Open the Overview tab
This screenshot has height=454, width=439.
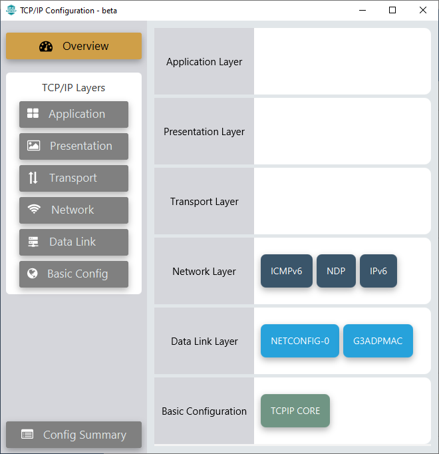point(74,47)
